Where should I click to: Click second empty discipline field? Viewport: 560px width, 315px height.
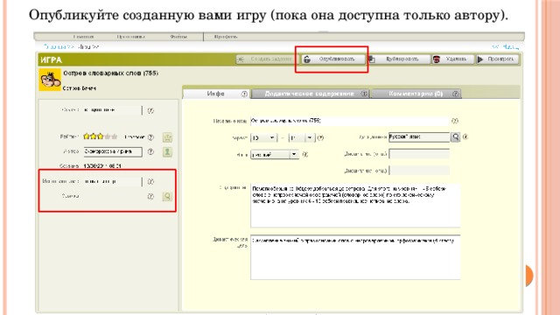point(419,171)
